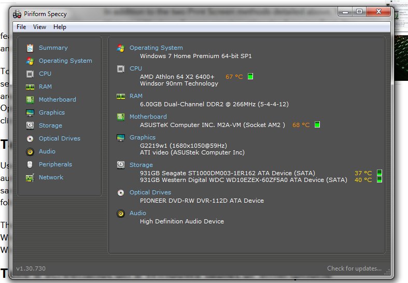Screen dimensions: 408x283
Task: Click green indicator beside Seagate 37 °C
Action: click(x=379, y=173)
